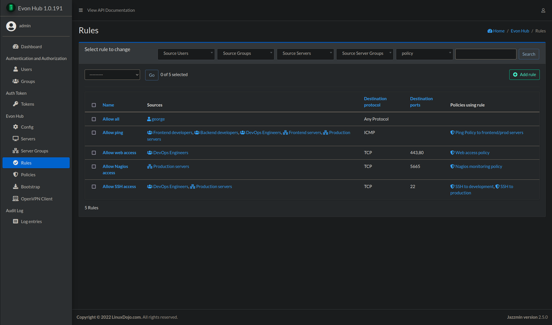Screen dimensions: 552x325
Task: Open the user profile icon at top right
Action: [x=543, y=11]
